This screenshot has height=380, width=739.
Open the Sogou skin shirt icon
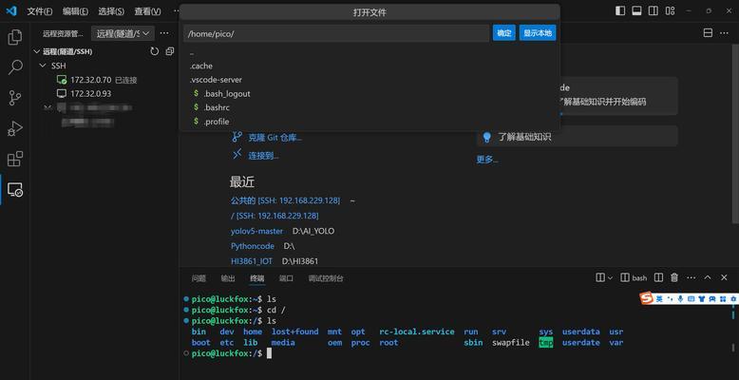[701, 299]
